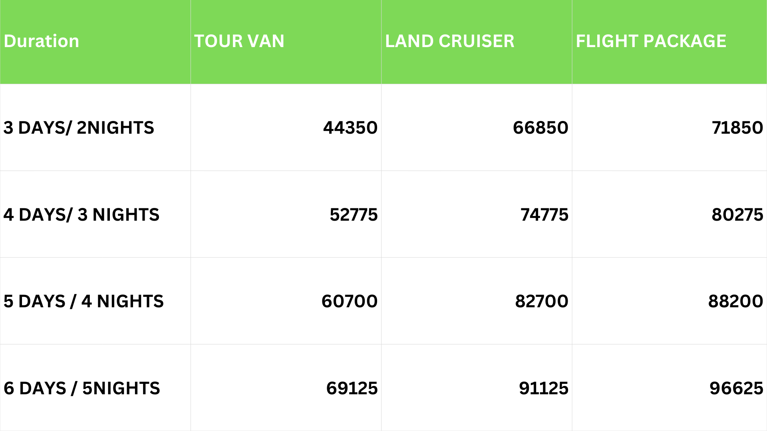767x431 pixels.
Task: Click the flight package price 88200
Action: [x=735, y=301]
